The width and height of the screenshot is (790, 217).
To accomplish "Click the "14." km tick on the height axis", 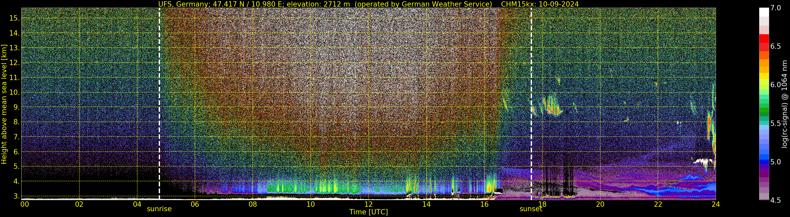I will tap(14, 33).
